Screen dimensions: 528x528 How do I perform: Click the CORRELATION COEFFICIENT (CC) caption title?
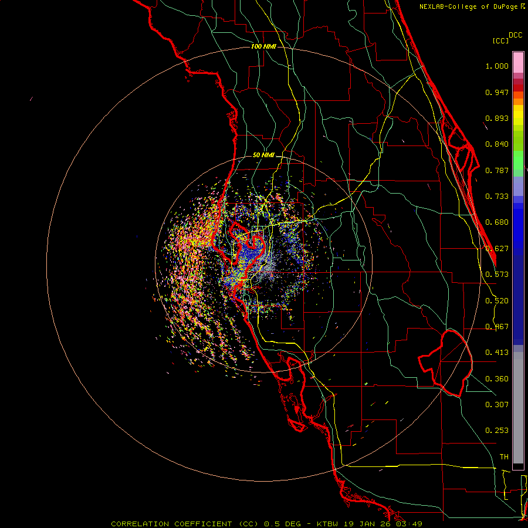[x=185, y=524]
